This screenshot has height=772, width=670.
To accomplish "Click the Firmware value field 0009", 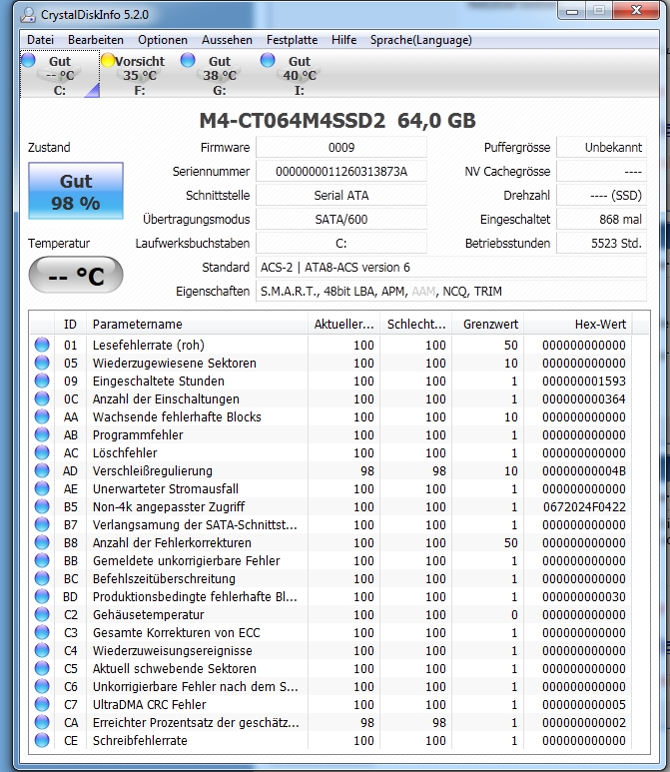I will (341, 148).
